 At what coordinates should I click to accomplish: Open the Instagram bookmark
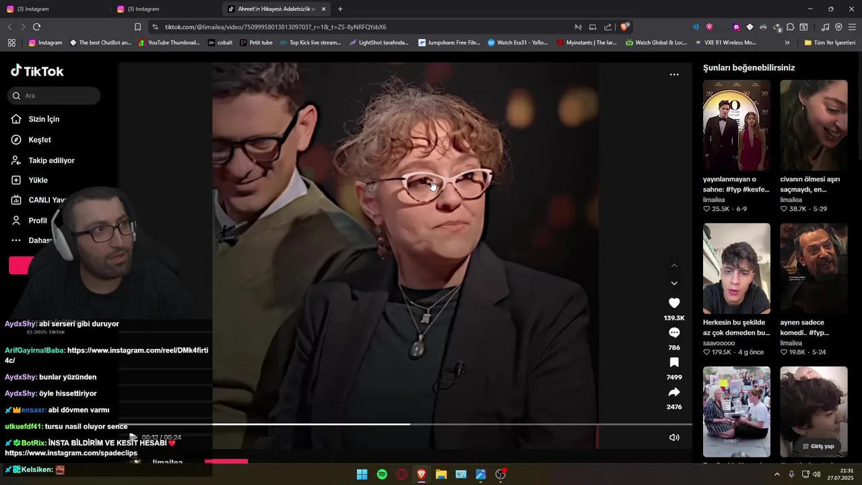[x=45, y=42]
